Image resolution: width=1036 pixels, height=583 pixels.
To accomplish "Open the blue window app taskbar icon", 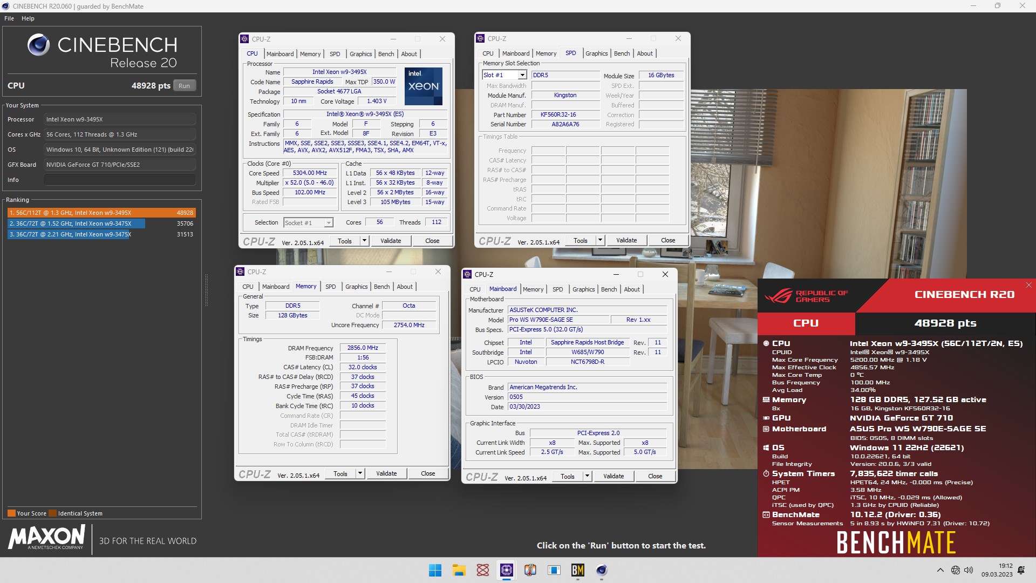I will 554,570.
